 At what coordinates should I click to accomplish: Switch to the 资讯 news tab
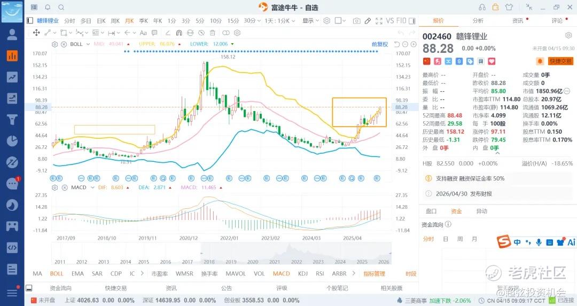pyautogui.click(x=517, y=21)
